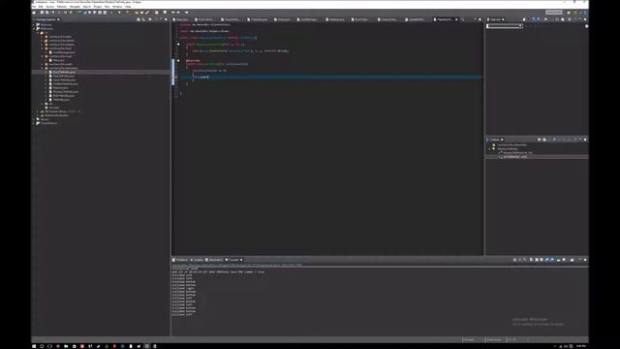Screen dimensions: 620x349
Task: Click the Task List find input field
Action: coord(505,26)
